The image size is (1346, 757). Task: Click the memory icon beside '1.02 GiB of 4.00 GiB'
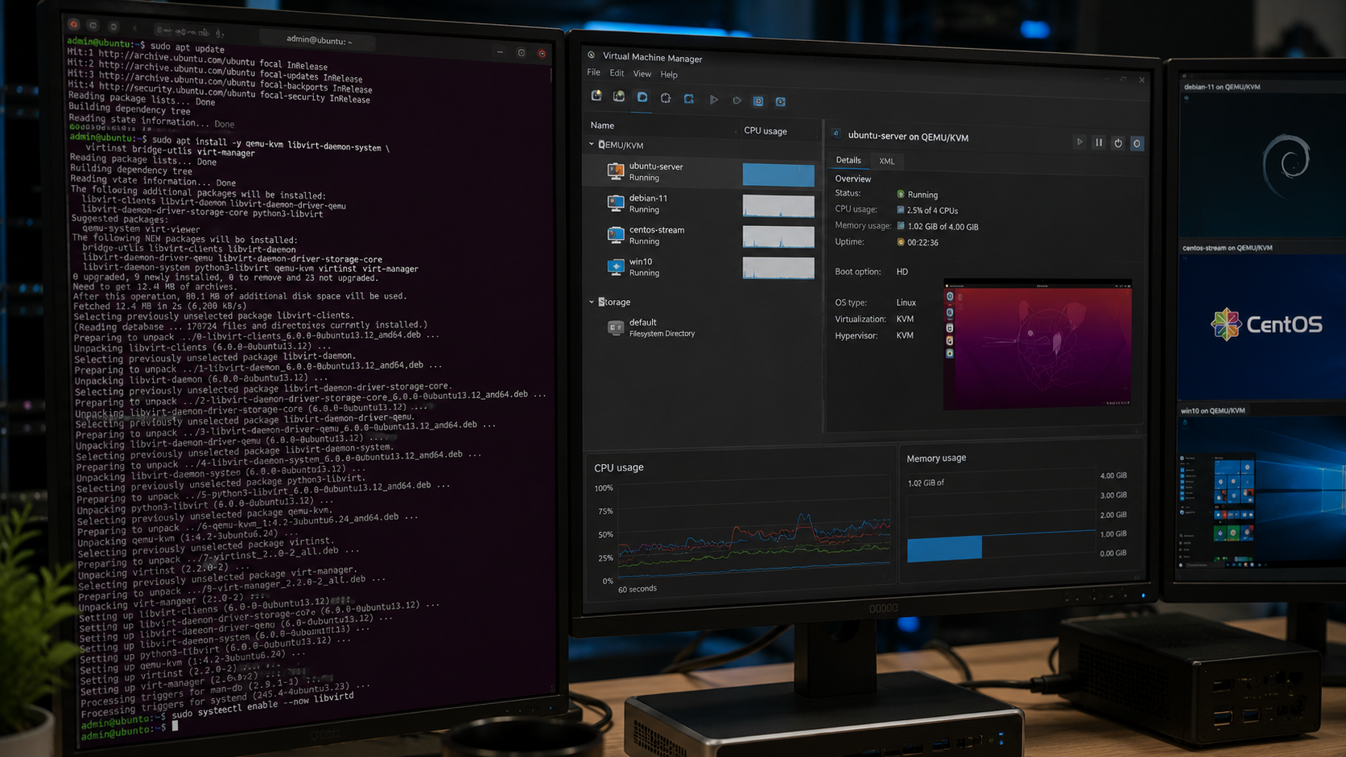pos(901,226)
